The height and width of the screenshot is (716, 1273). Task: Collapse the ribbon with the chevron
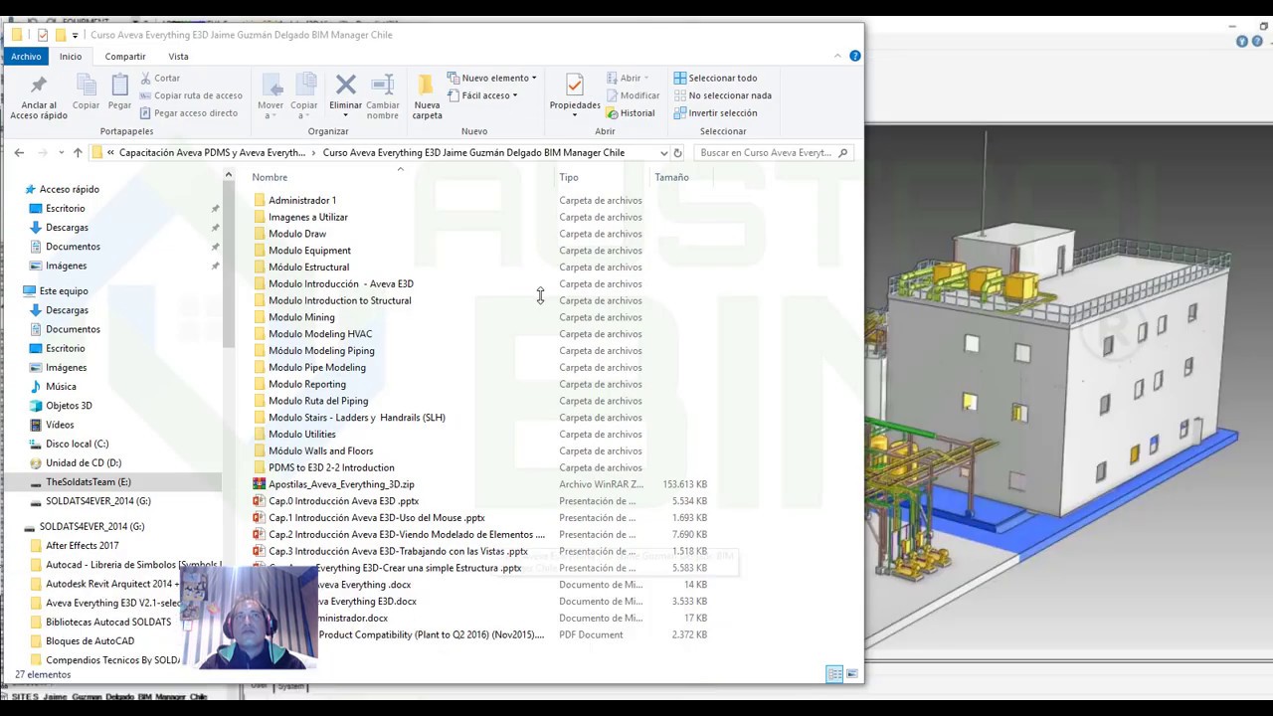(x=838, y=57)
